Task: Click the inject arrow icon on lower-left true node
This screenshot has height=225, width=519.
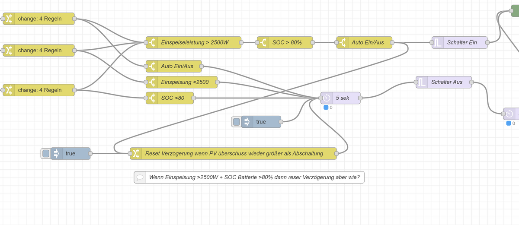Action: pos(56,153)
